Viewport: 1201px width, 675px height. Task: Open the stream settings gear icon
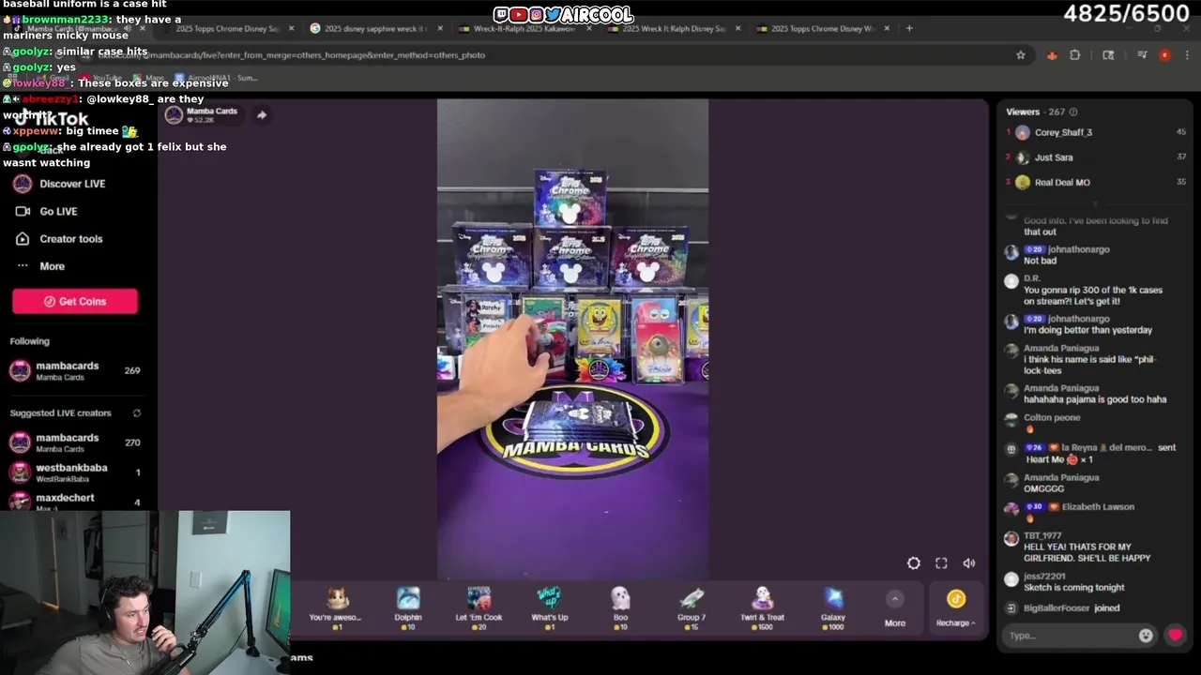coord(913,563)
